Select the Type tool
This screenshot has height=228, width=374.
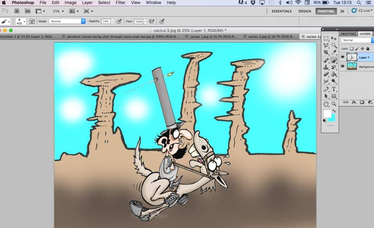tap(334, 89)
